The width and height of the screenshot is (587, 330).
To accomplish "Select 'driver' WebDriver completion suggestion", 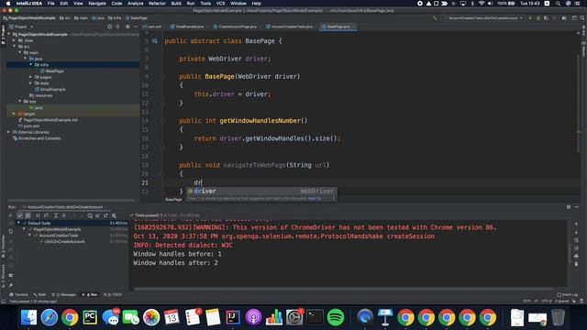I will point(261,192).
